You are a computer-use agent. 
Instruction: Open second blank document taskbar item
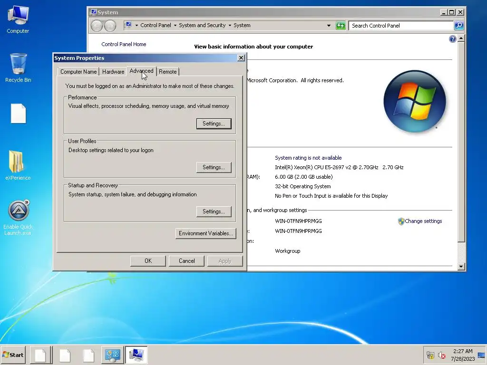(65, 355)
